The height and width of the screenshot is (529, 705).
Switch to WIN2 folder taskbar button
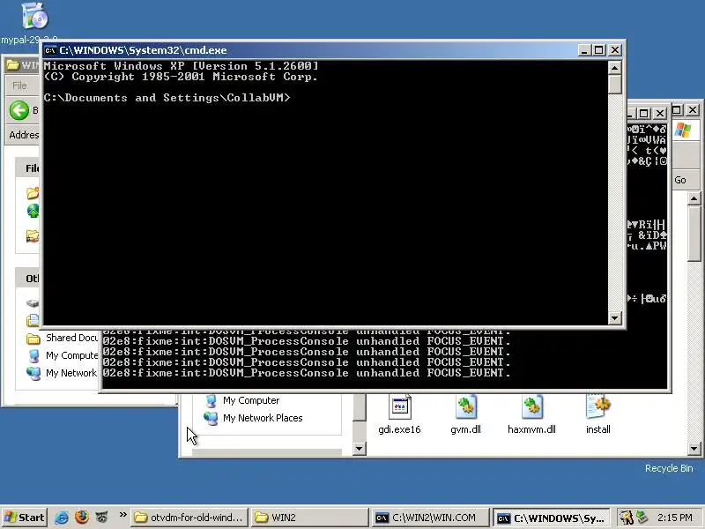pos(310,518)
